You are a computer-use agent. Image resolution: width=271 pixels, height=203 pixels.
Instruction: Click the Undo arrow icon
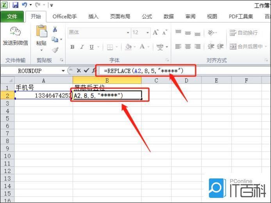pos(24,5)
